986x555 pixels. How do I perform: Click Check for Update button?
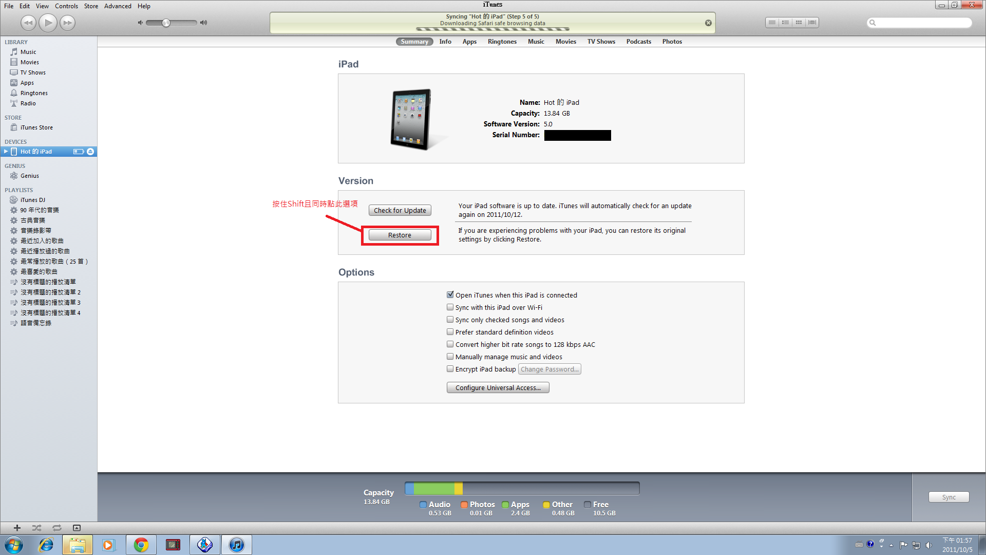pyautogui.click(x=400, y=210)
